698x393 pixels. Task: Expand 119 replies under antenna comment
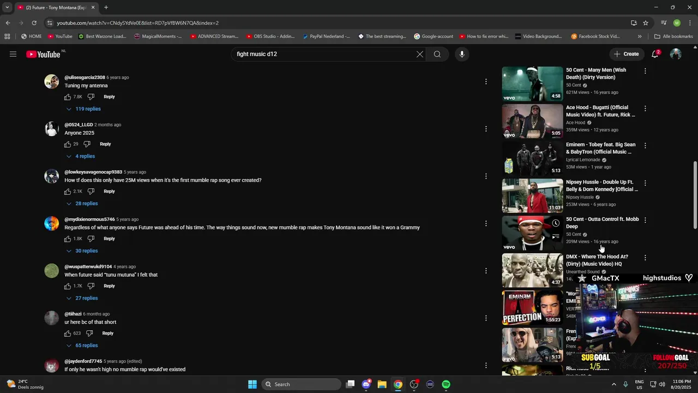click(x=83, y=109)
